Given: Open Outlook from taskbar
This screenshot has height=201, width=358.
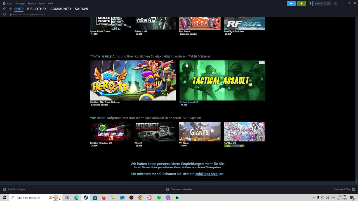Looking at the screenshot, I should [x=122, y=198].
